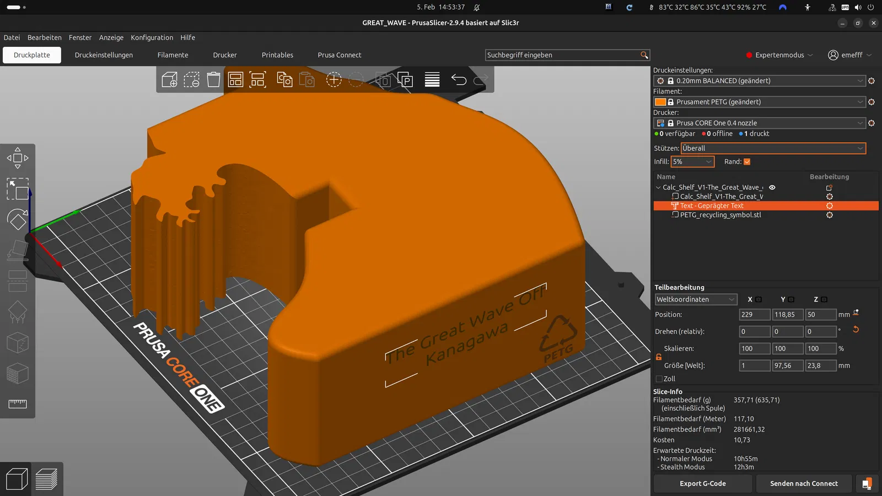882x496 pixels.
Task: Click the Add object toolbar icon
Action: 169,80
